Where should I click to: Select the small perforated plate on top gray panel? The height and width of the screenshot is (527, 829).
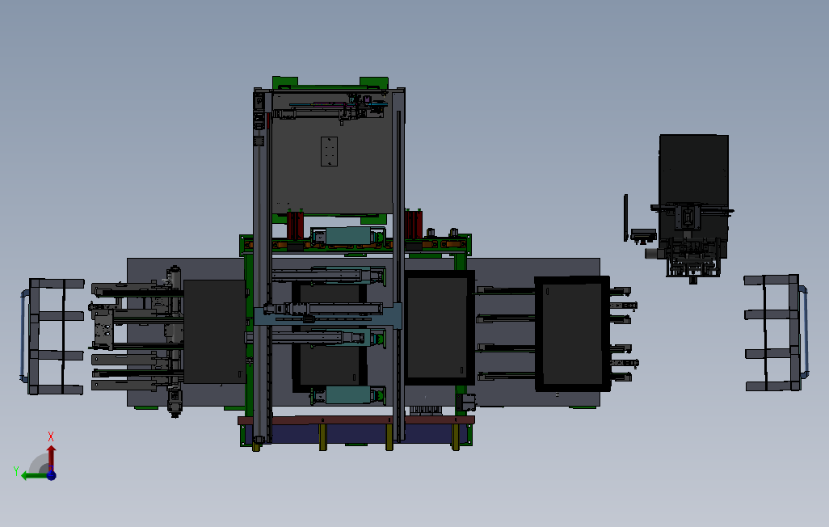click(x=329, y=151)
